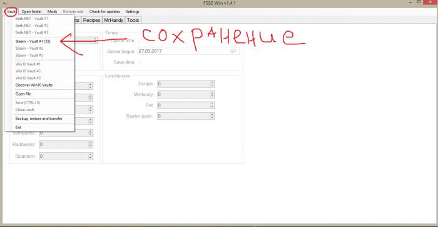
Task: Click the Simple lunchboxes stepper arrows
Action: pos(212,84)
